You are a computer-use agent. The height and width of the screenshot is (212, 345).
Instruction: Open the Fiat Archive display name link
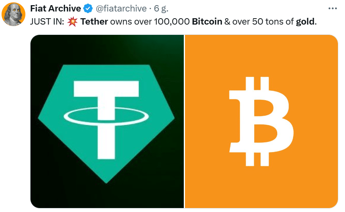pyautogui.click(x=55, y=9)
